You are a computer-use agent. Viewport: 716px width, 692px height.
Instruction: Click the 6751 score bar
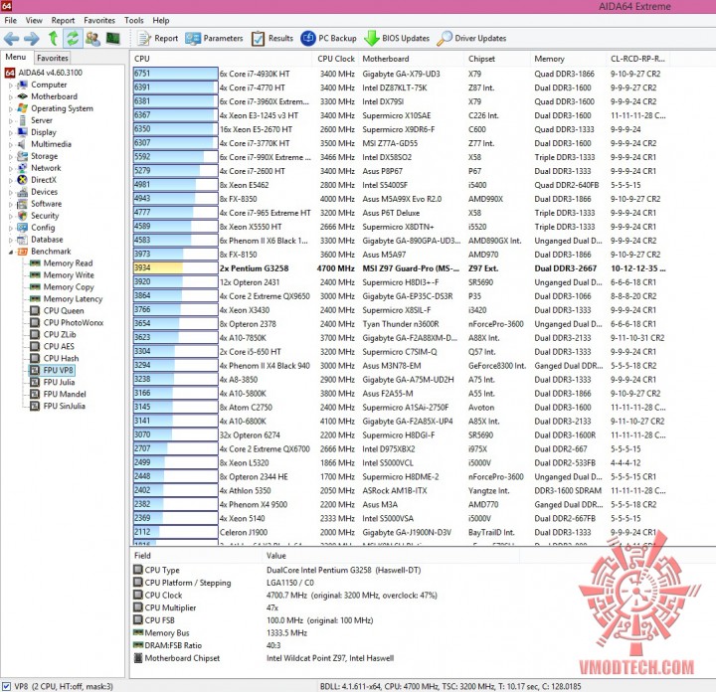click(175, 74)
